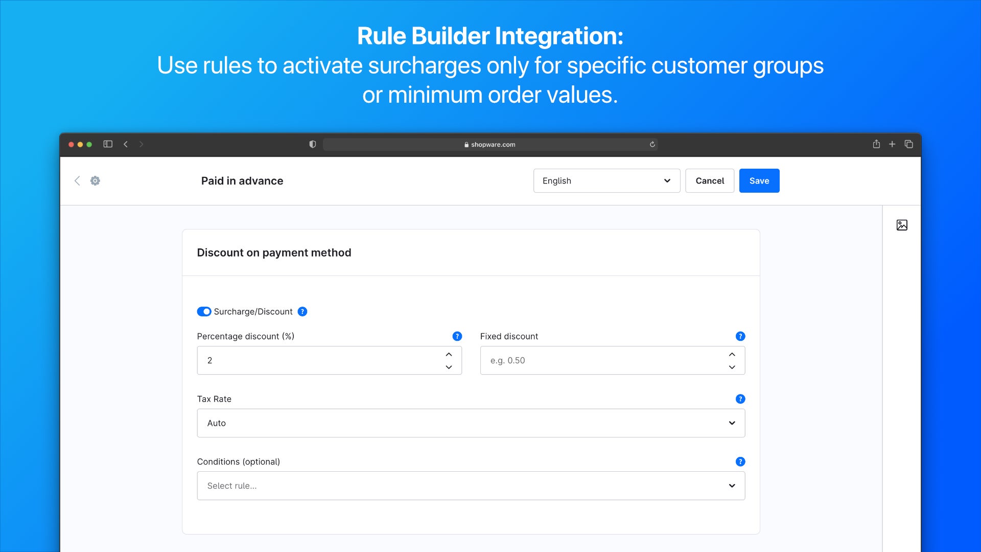Go back using the page back chevron
This screenshot has width=981, height=552.
coord(77,181)
